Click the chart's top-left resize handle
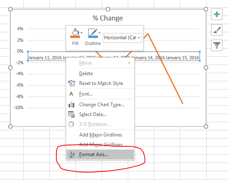 pyautogui.click(x=10, y=9)
